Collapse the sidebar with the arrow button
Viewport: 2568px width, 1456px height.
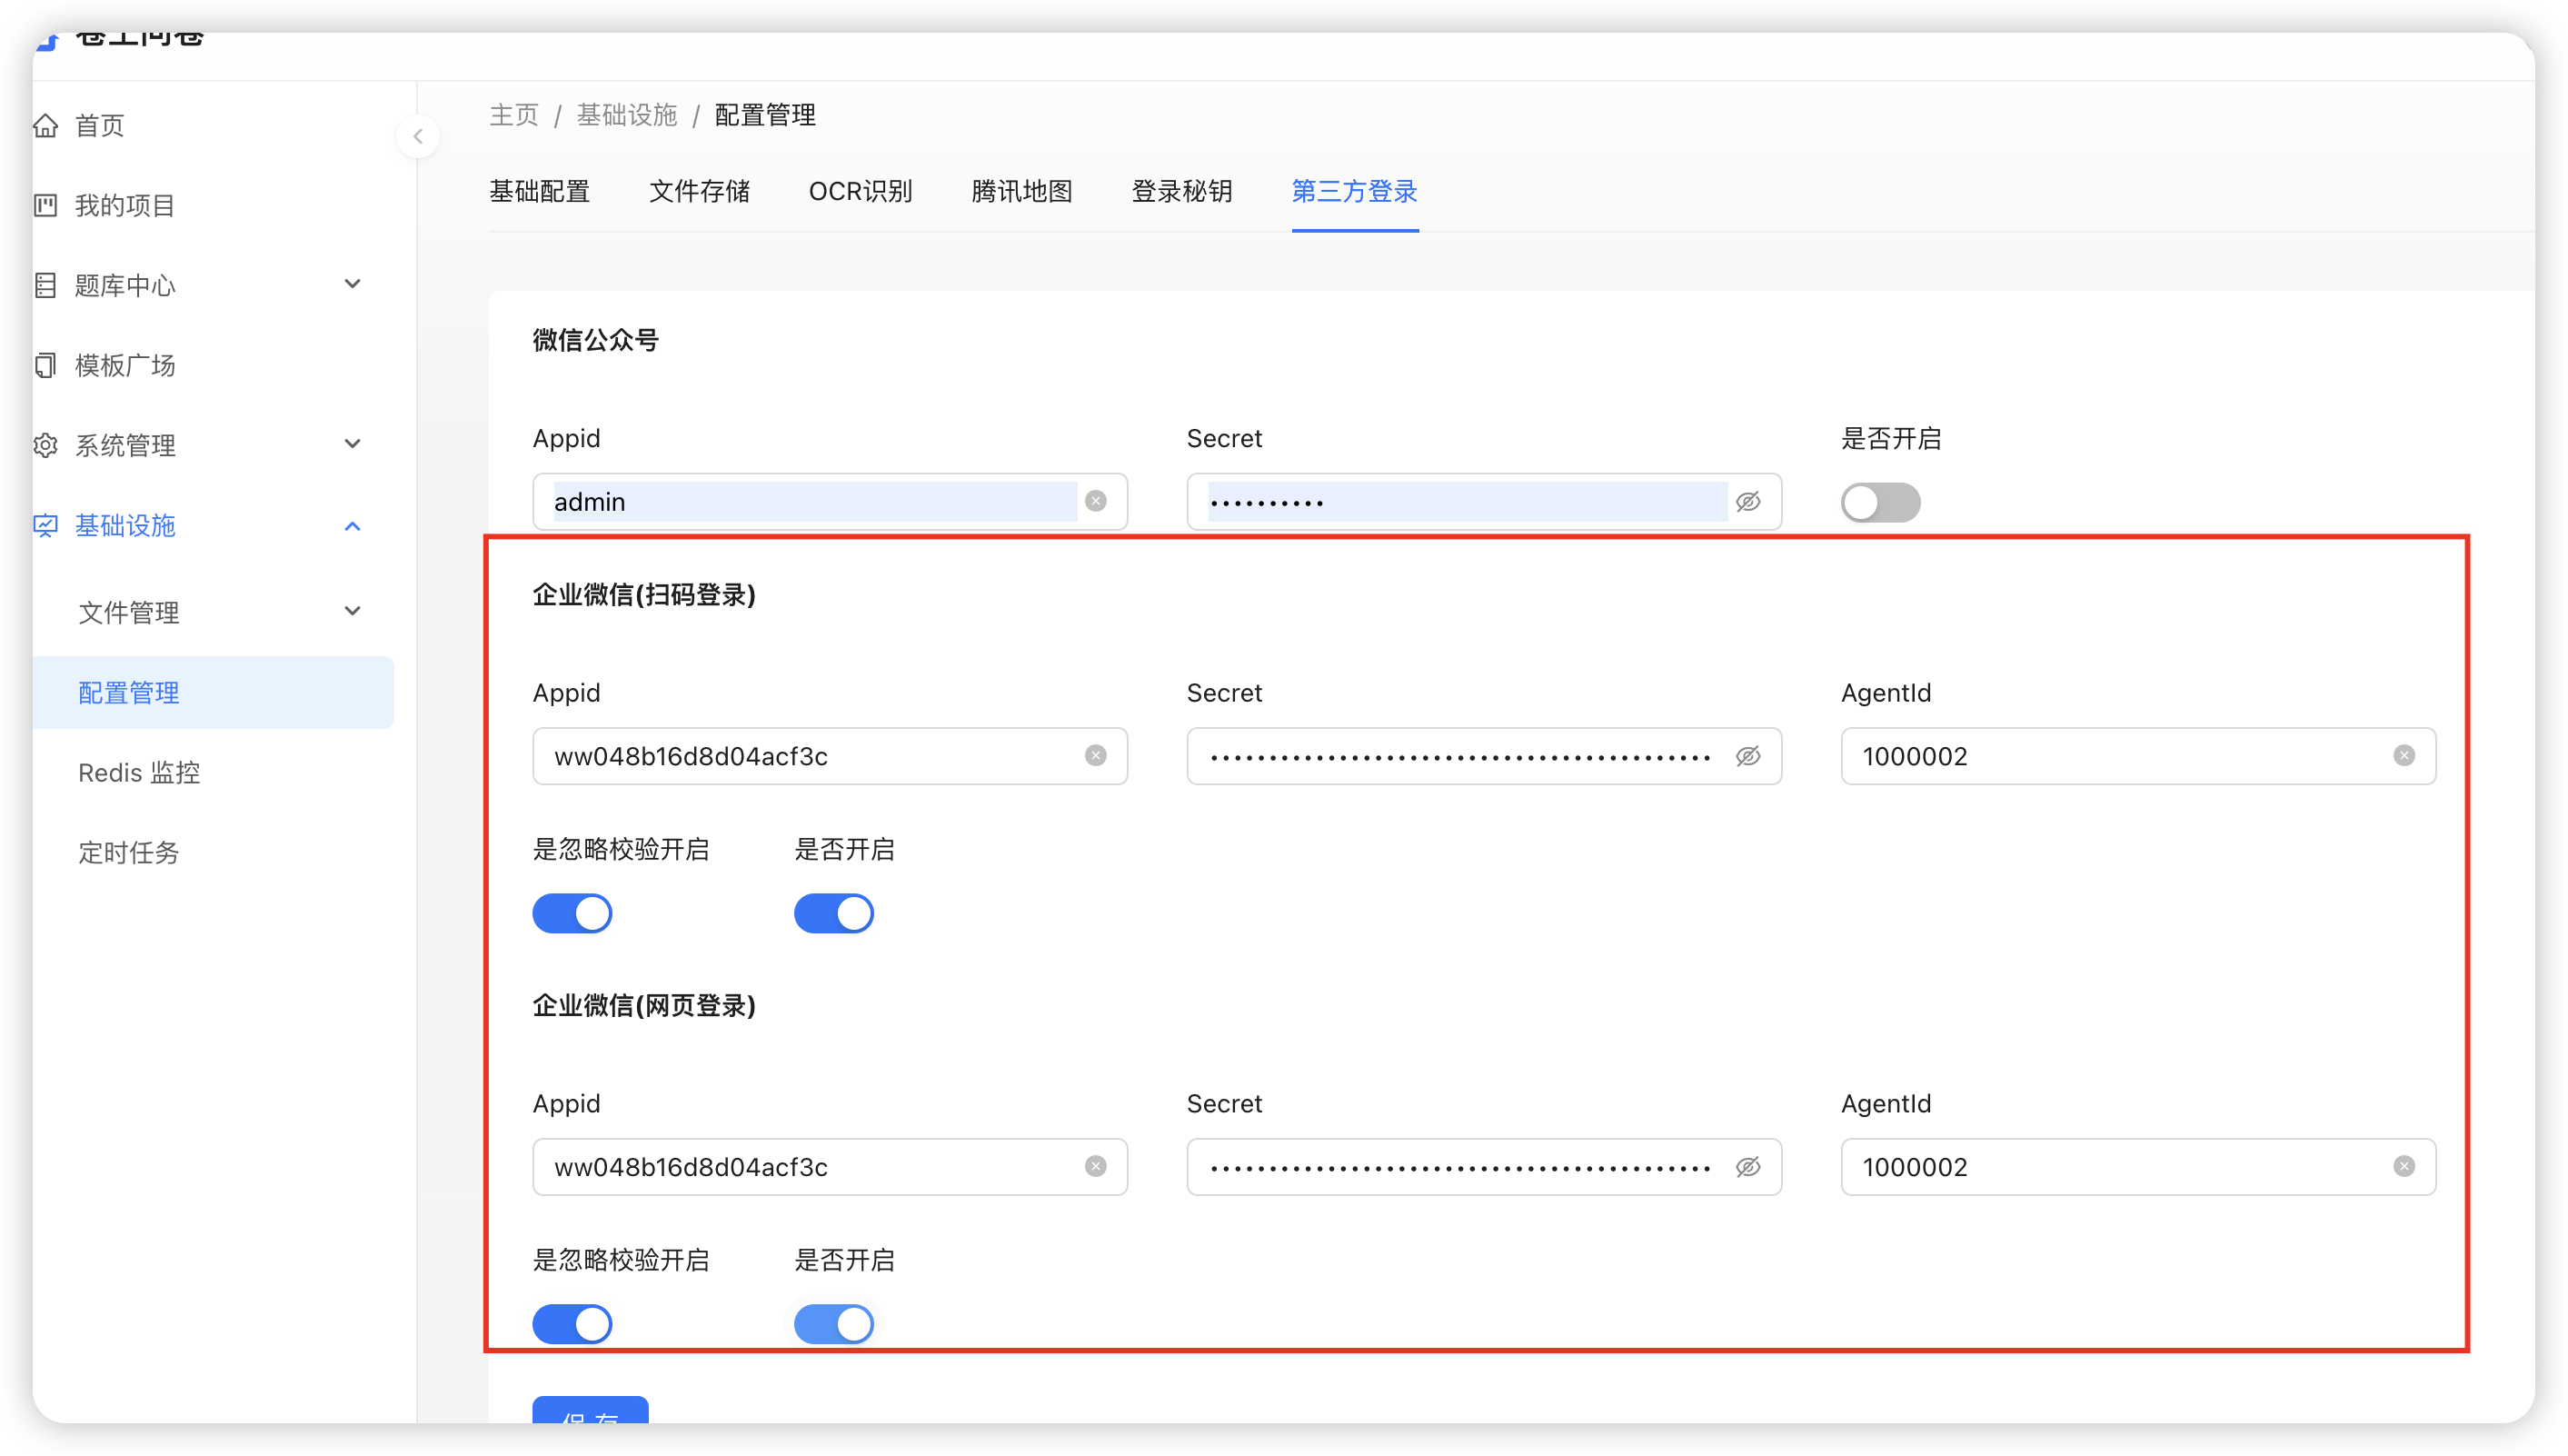(x=418, y=136)
